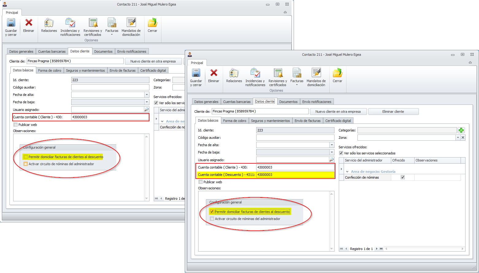Open Fecha de baja dropdown in back window
Image resolution: width=479 pixels, height=273 pixels.
147,102
